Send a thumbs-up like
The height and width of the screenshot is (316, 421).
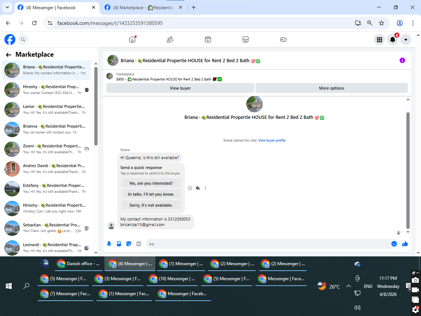tap(405, 244)
